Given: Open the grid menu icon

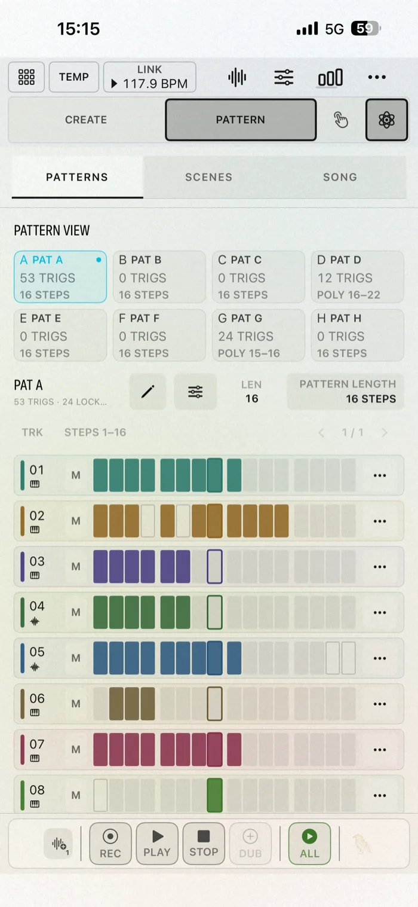Looking at the screenshot, I should coord(26,77).
